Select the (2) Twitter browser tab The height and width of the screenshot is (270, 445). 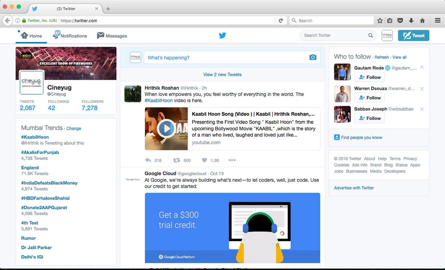[65, 9]
